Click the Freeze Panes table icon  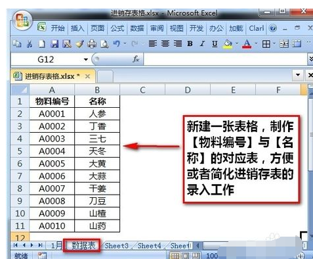297,44
